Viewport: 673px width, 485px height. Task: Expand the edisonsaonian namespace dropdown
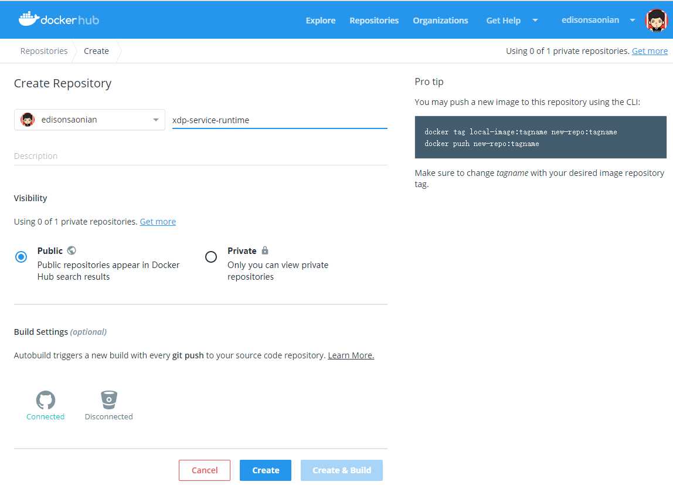[x=90, y=120]
